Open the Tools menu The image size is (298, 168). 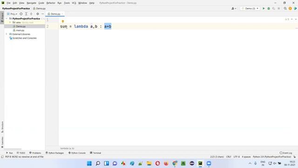click(x=67, y=3)
